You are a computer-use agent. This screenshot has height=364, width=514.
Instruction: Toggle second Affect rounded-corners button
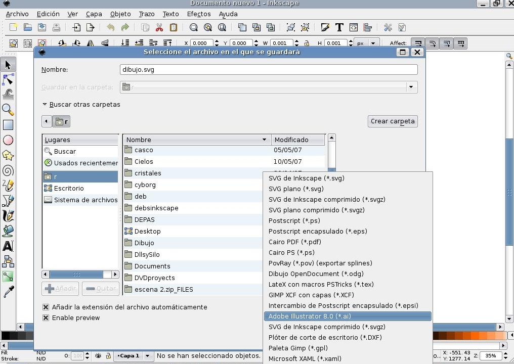tap(433, 43)
